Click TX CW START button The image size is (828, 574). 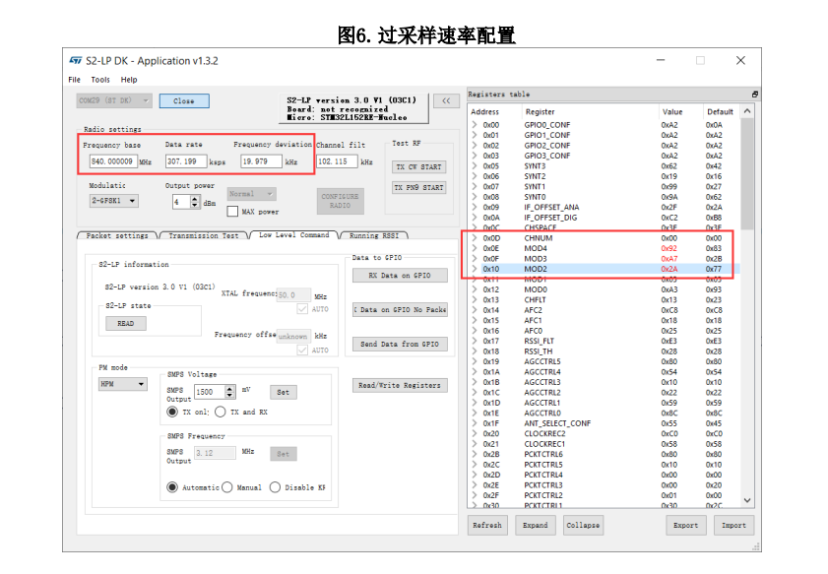click(x=418, y=166)
